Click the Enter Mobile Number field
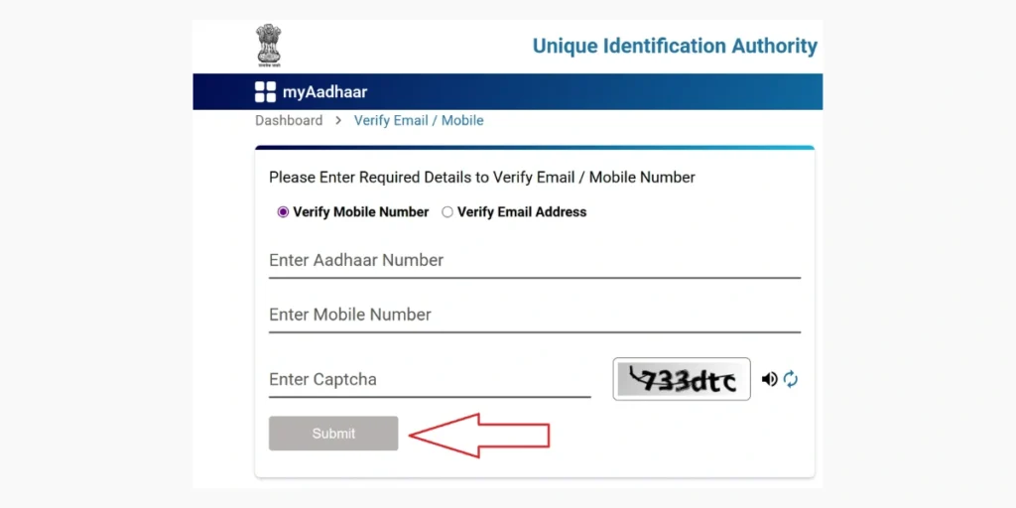Image resolution: width=1016 pixels, height=508 pixels. click(534, 316)
